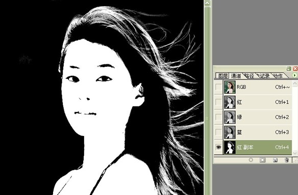298x195 pixels.
Task: Click channel list scroll down arrow
Action: tap(295, 152)
